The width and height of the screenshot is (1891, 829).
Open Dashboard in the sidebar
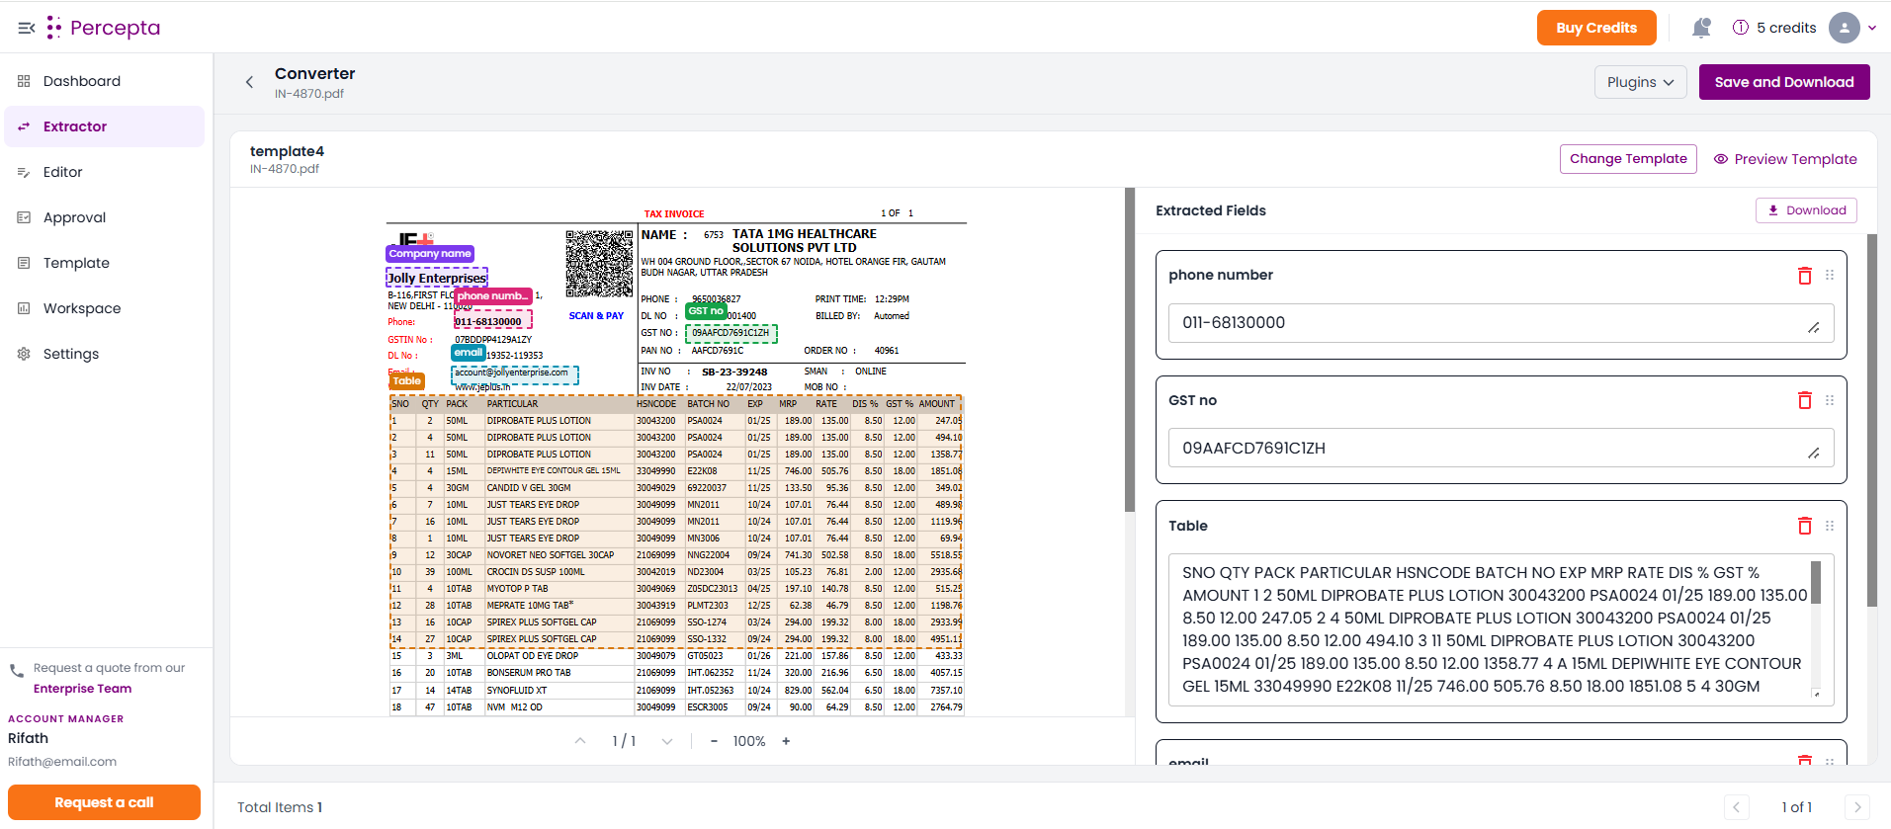click(x=104, y=81)
